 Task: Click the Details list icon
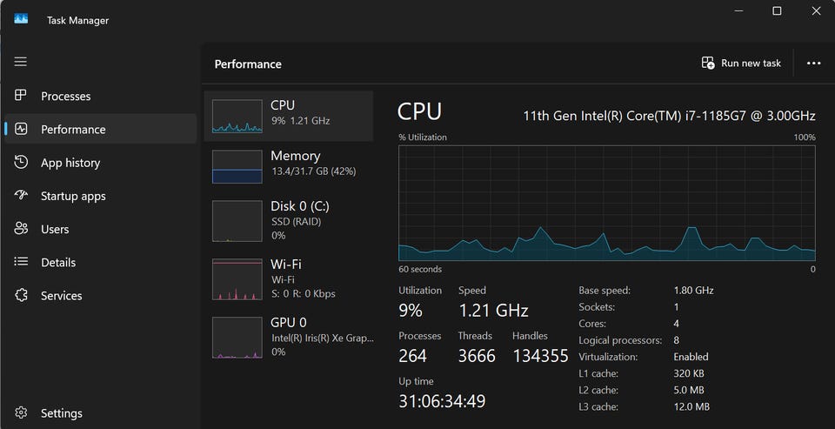coord(21,262)
